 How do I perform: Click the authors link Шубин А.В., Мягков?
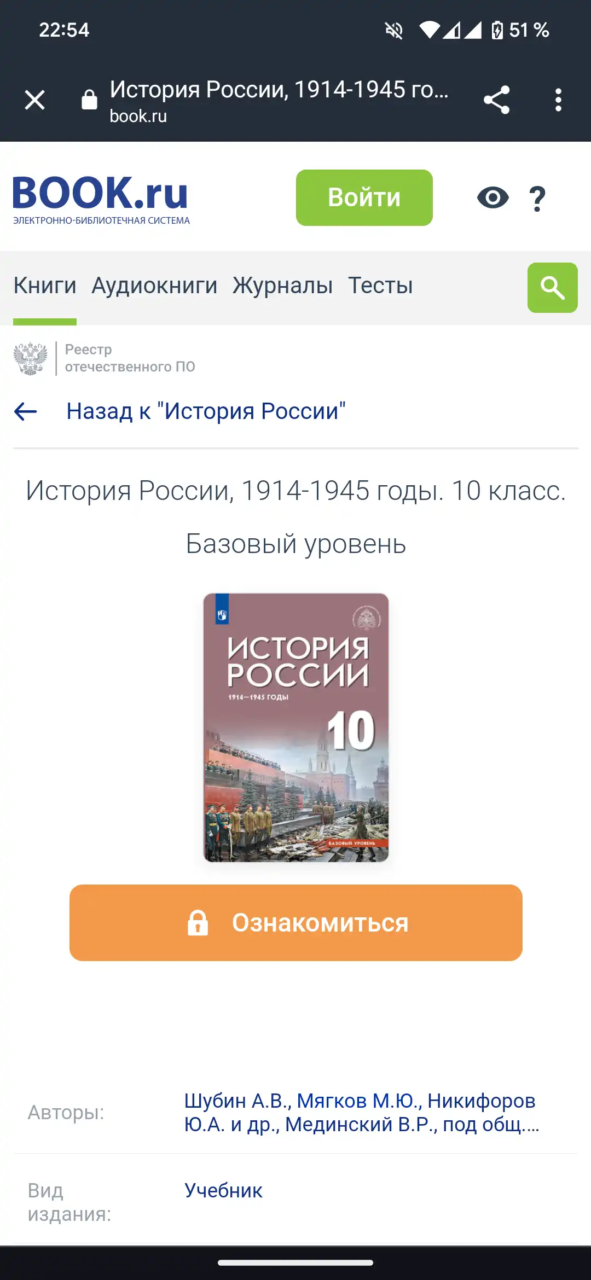(x=361, y=1112)
